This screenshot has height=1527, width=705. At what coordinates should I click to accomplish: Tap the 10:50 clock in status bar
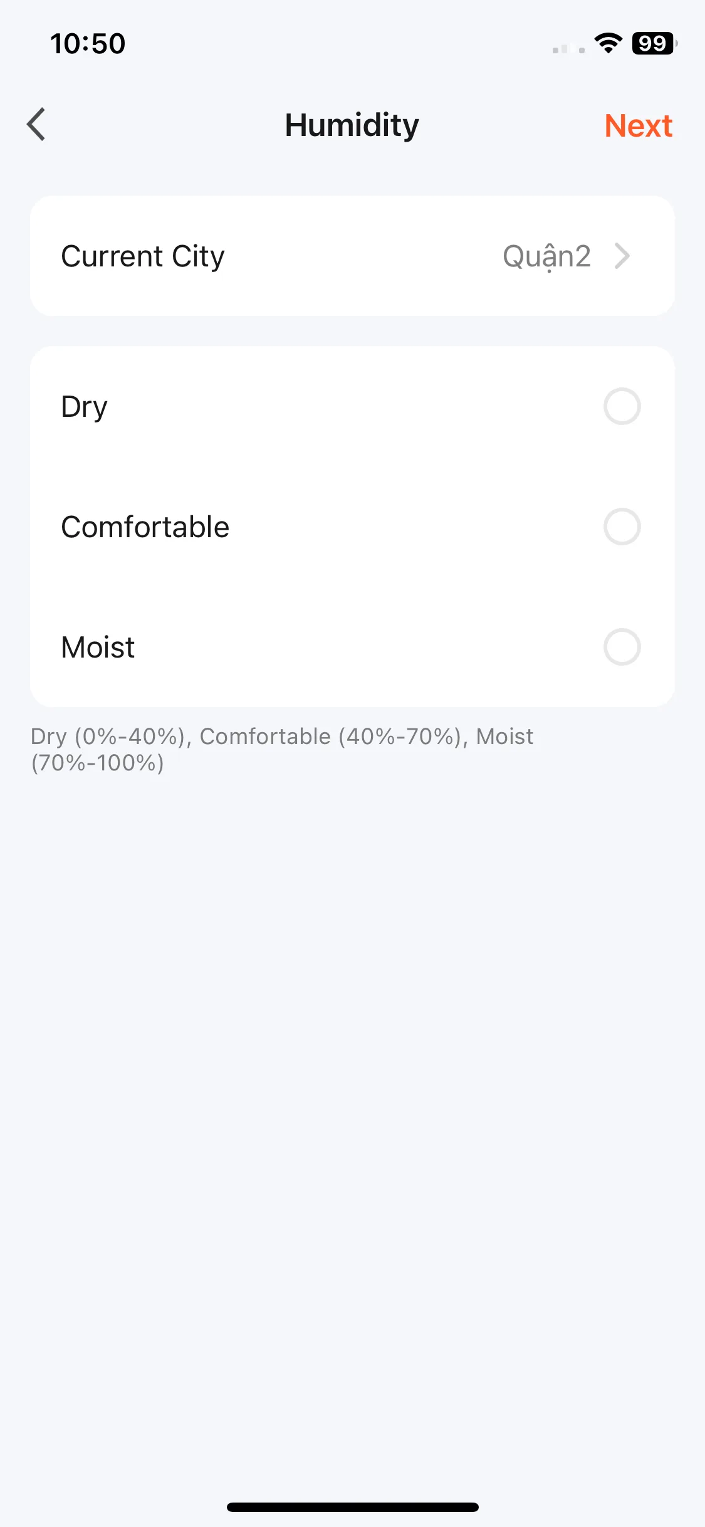[88, 44]
